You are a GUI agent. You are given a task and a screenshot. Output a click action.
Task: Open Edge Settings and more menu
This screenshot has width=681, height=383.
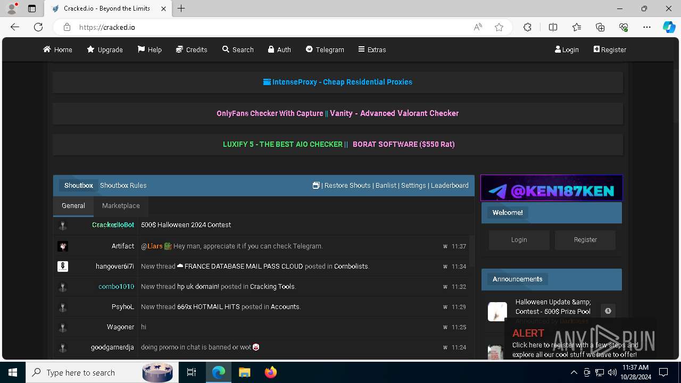pyautogui.click(x=647, y=27)
